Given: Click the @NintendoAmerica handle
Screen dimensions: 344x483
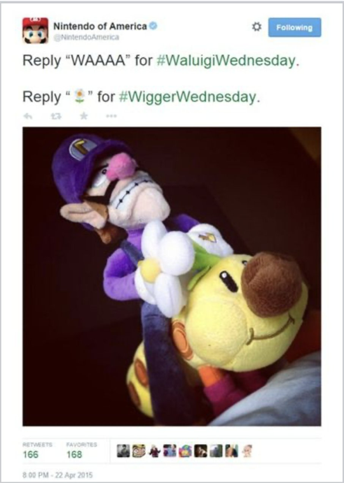Looking at the screenshot, I should tap(86, 38).
